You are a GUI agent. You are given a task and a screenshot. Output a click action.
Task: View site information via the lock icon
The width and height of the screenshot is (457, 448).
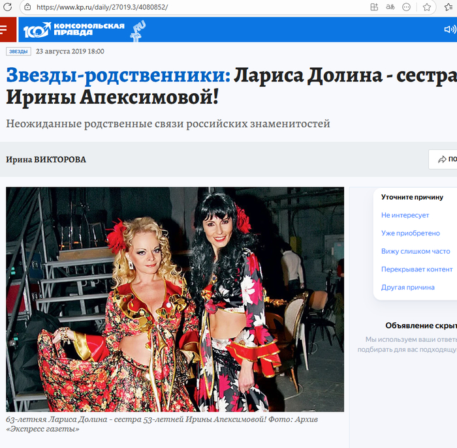[27, 7]
